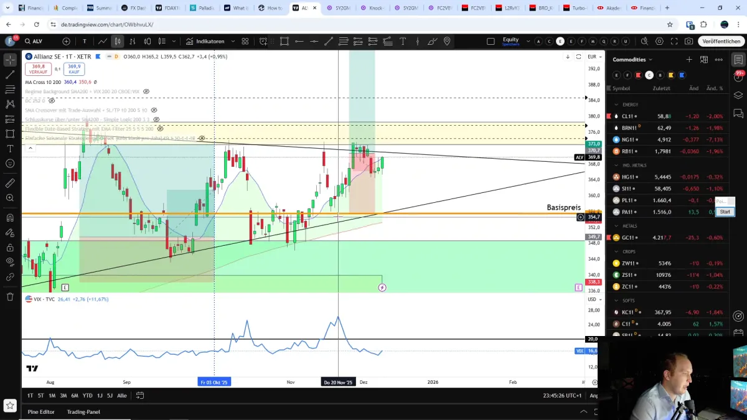Open the chart style dropdown arrow

(x=174, y=41)
